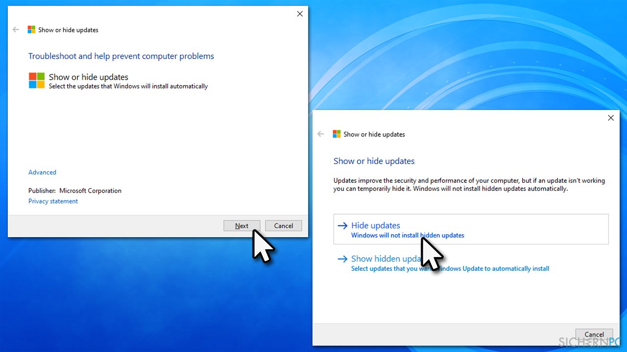Go back in the first troubleshooter window
The height and width of the screenshot is (352, 627).
click(x=16, y=30)
